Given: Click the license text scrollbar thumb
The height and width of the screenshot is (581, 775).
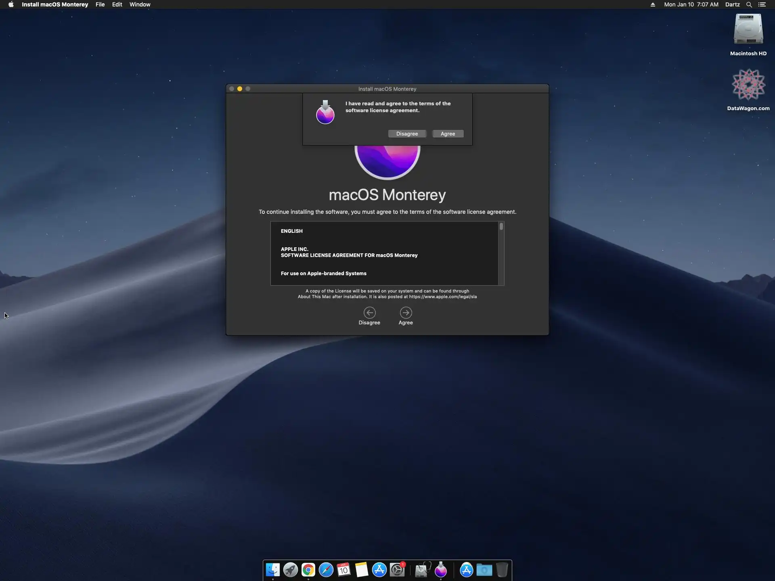Looking at the screenshot, I should [501, 227].
